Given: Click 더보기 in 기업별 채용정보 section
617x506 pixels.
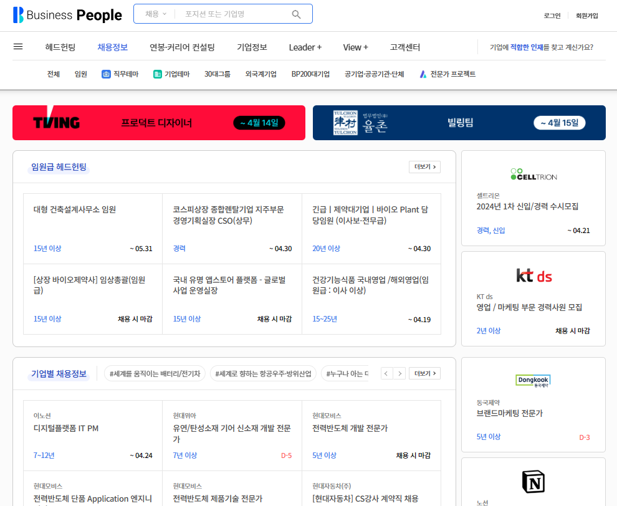Looking at the screenshot, I should (x=424, y=373).
